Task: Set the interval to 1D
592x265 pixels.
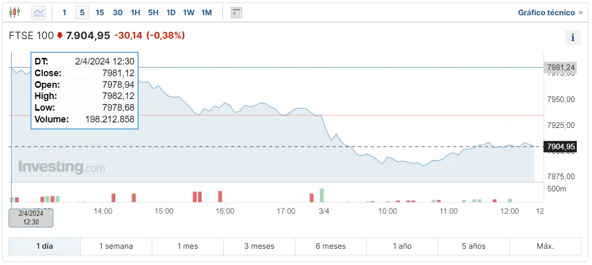Action: tap(171, 12)
